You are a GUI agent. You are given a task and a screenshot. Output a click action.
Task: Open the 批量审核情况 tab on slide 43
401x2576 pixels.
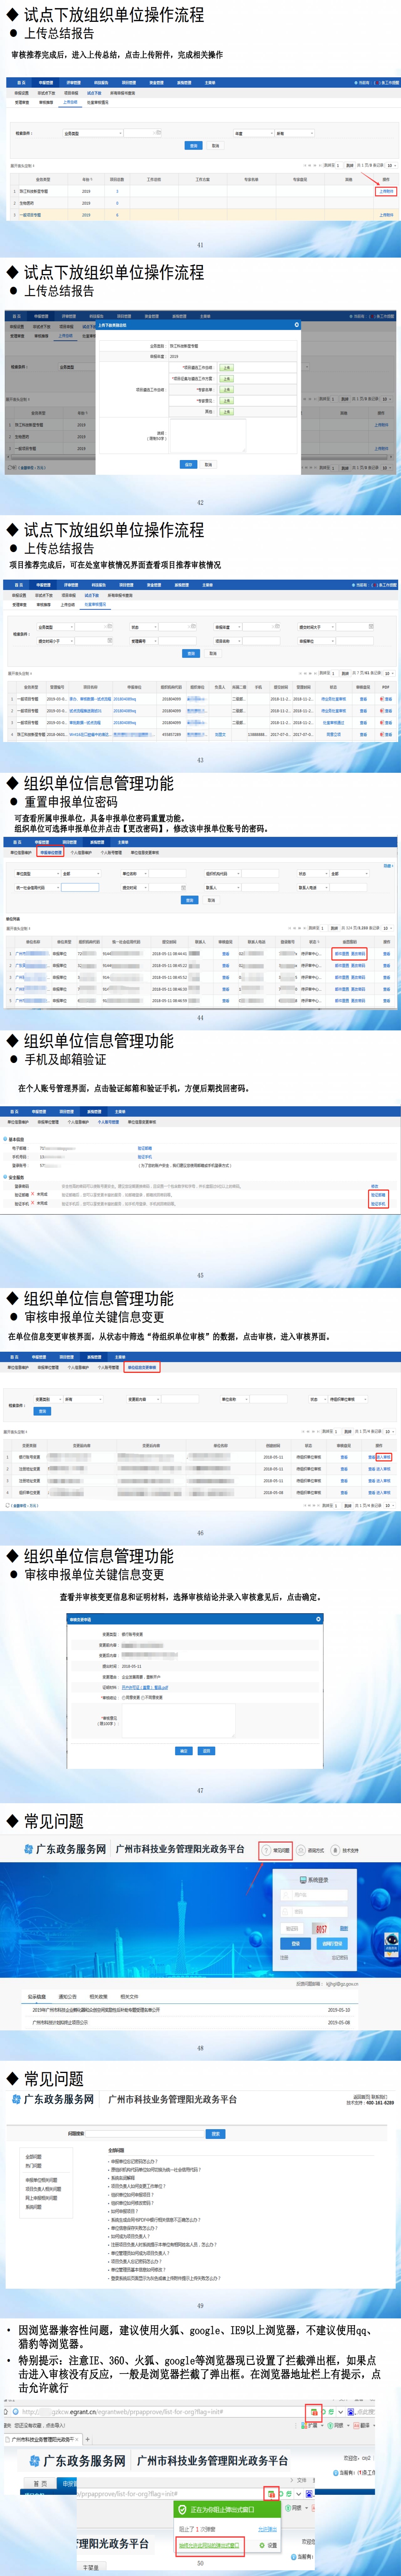[95, 604]
